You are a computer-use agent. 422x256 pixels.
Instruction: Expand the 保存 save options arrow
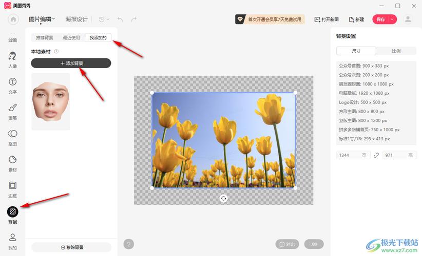pyautogui.click(x=393, y=19)
